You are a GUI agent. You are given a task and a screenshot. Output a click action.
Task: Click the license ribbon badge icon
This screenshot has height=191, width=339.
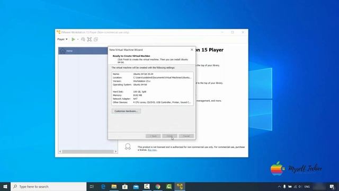[128, 146]
